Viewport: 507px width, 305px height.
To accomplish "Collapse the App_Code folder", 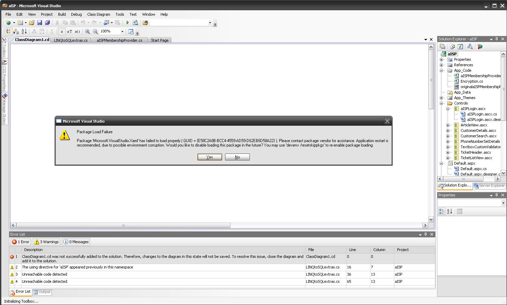I will (441, 70).
